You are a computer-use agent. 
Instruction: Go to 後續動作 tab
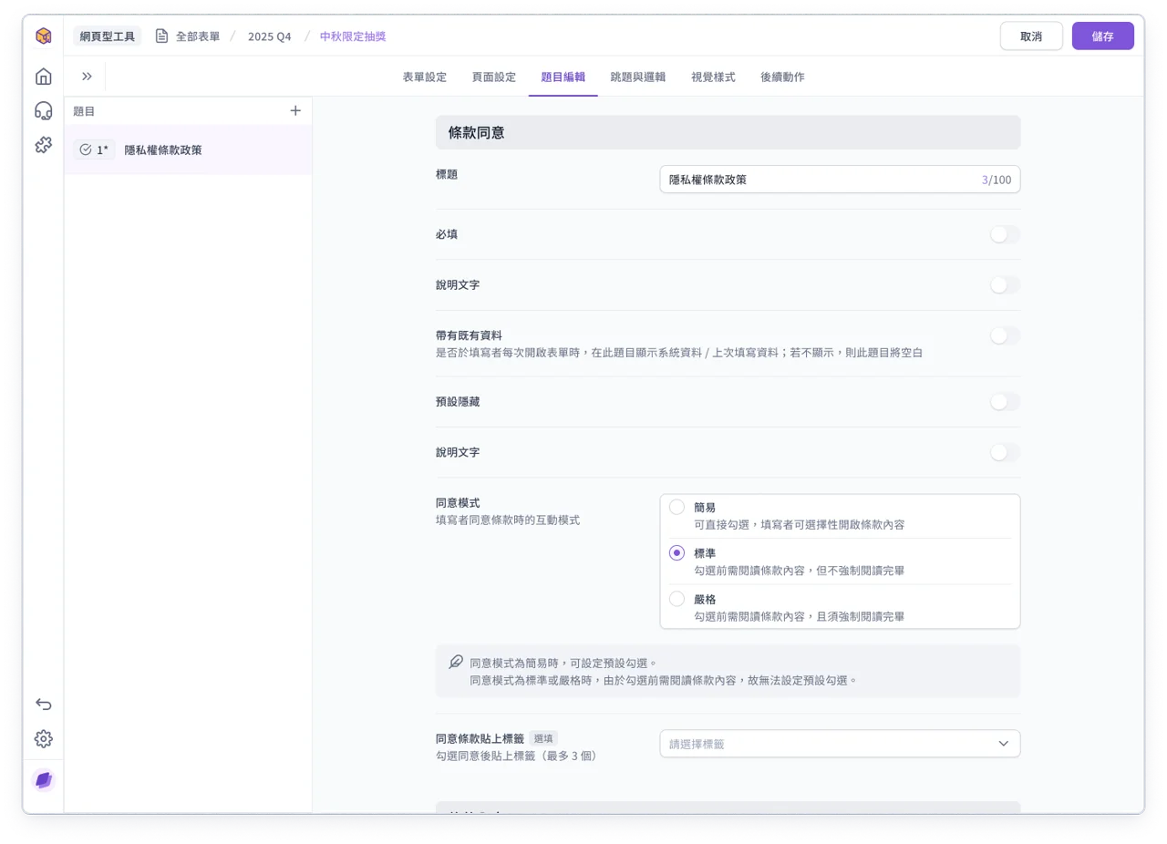(782, 77)
